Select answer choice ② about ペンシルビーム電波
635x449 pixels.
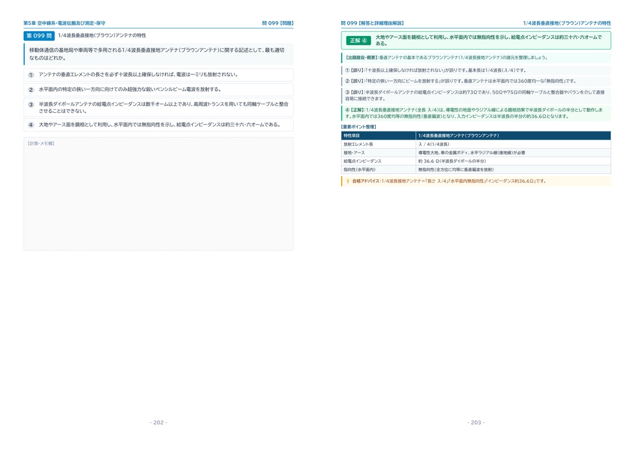pyautogui.click(x=158, y=89)
